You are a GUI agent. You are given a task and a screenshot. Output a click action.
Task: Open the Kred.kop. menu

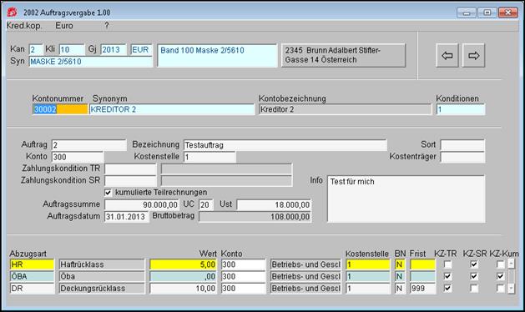point(24,26)
